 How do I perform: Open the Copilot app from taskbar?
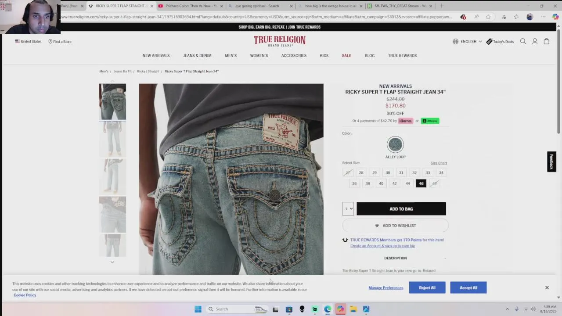tap(340, 309)
